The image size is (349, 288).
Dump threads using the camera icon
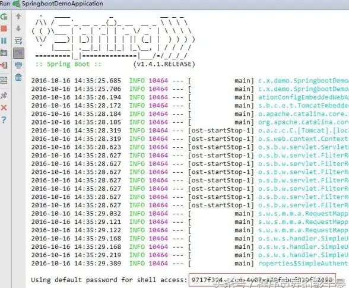click(x=4, y=53)
